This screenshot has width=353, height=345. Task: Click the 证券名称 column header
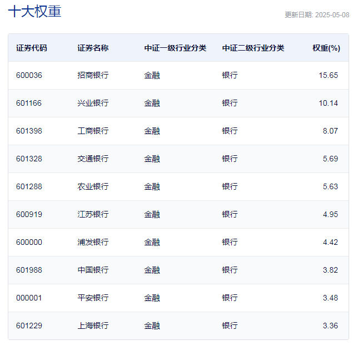(x=93, y=48)
